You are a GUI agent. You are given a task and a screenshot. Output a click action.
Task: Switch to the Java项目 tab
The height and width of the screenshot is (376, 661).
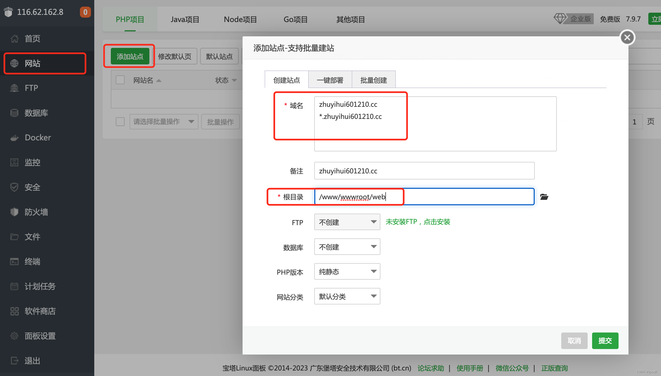185,20
